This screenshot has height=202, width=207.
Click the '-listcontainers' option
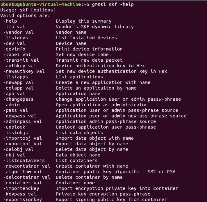(24, 160)
